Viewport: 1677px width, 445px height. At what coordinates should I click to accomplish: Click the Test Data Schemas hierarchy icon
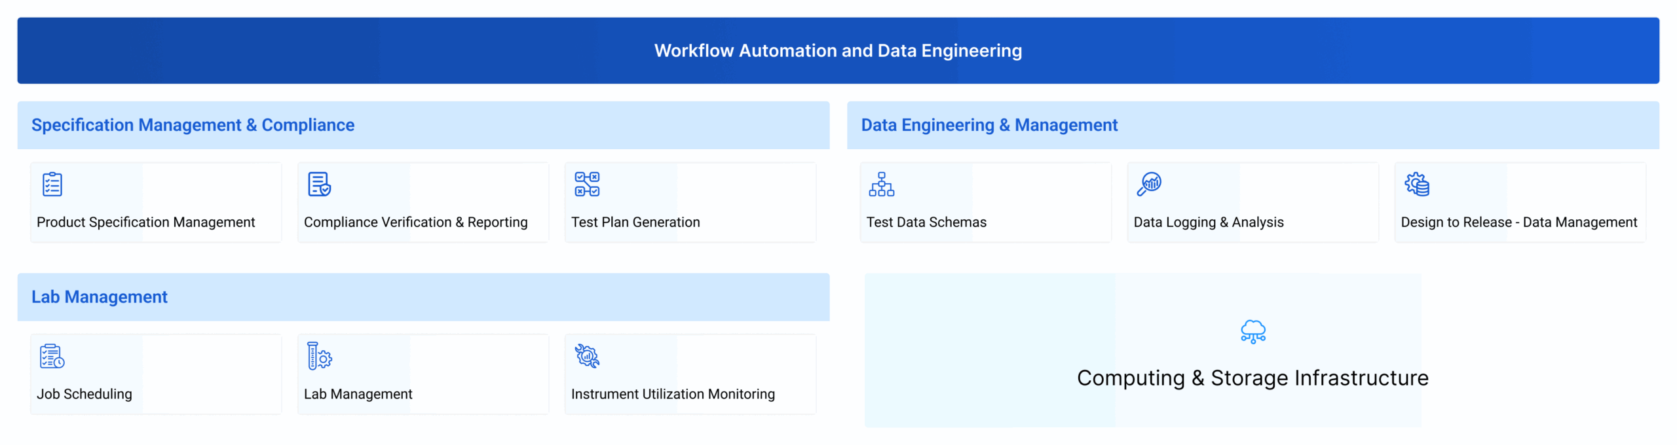pyautogui.click(x=881, y=185)
